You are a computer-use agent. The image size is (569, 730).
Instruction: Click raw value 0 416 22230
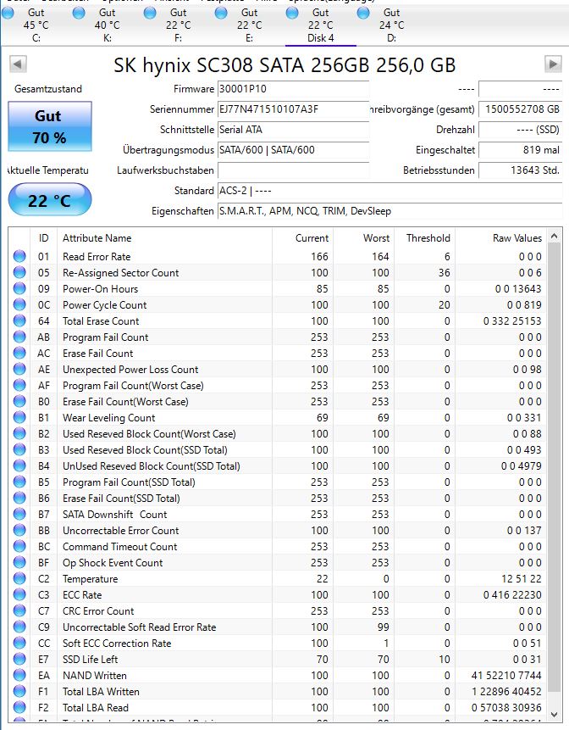(512, 594)
